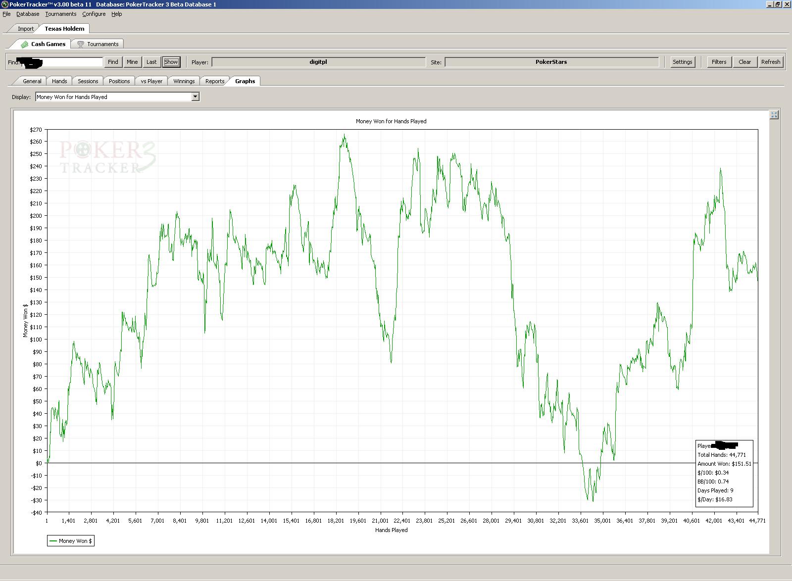Image resolution: width=792 pixels, height=581 pixels.
Task: Click the Refresh button
Action: pyautogui.click(x=771, y=62)
